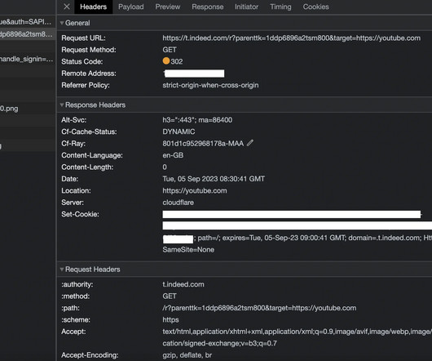
Task: Click the Set-Cookie header name
Action: pyautogui.click(x=80, y=214)
